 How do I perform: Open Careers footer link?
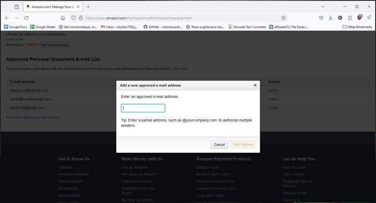65,167
